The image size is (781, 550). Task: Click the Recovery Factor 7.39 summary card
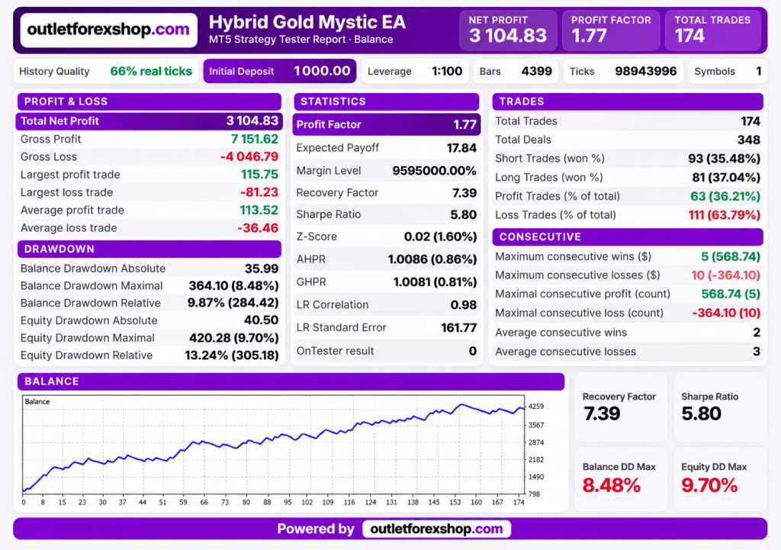tap(621, 407)
